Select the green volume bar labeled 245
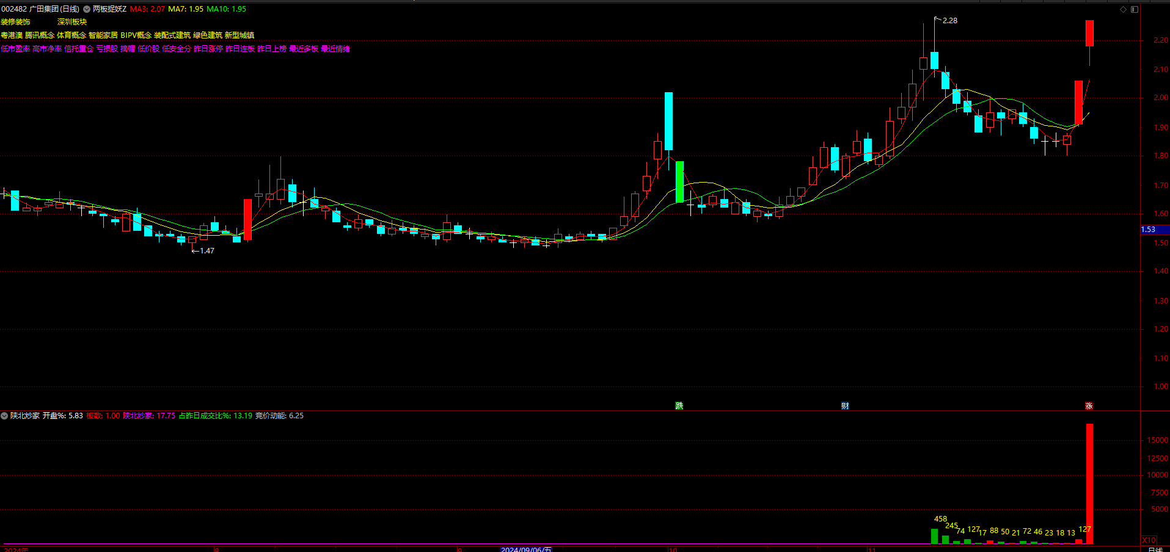The image size is (1170, 552). (x=945, y=540)
